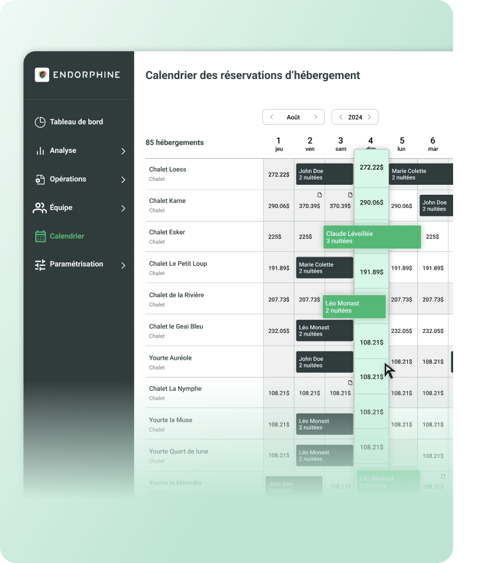
Task: Open John Doe booking on Chalet Kame
Action: (436, 205)
